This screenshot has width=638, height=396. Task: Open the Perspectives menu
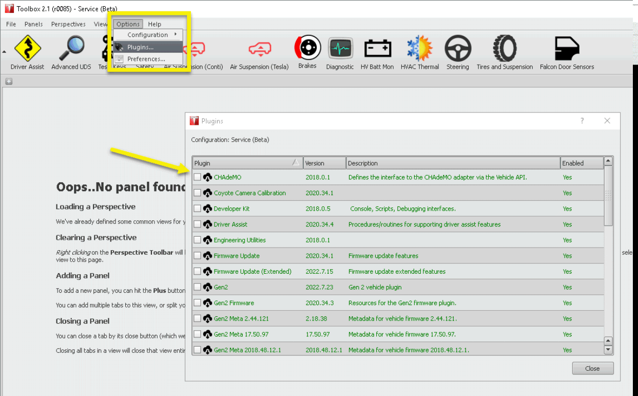point(68,24)
